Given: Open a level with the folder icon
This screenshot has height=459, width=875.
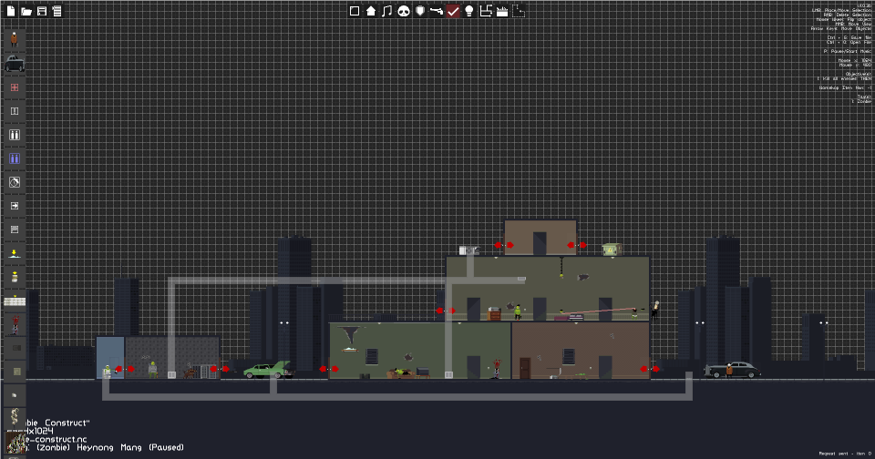Looking at the screenshot, I should tap(26, 11).
